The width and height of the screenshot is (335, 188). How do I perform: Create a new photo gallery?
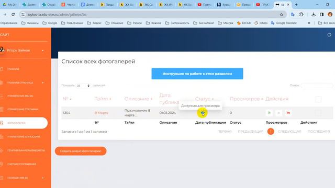click(81, 151)
